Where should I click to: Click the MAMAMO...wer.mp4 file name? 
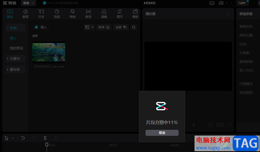[x=49, y=66]
